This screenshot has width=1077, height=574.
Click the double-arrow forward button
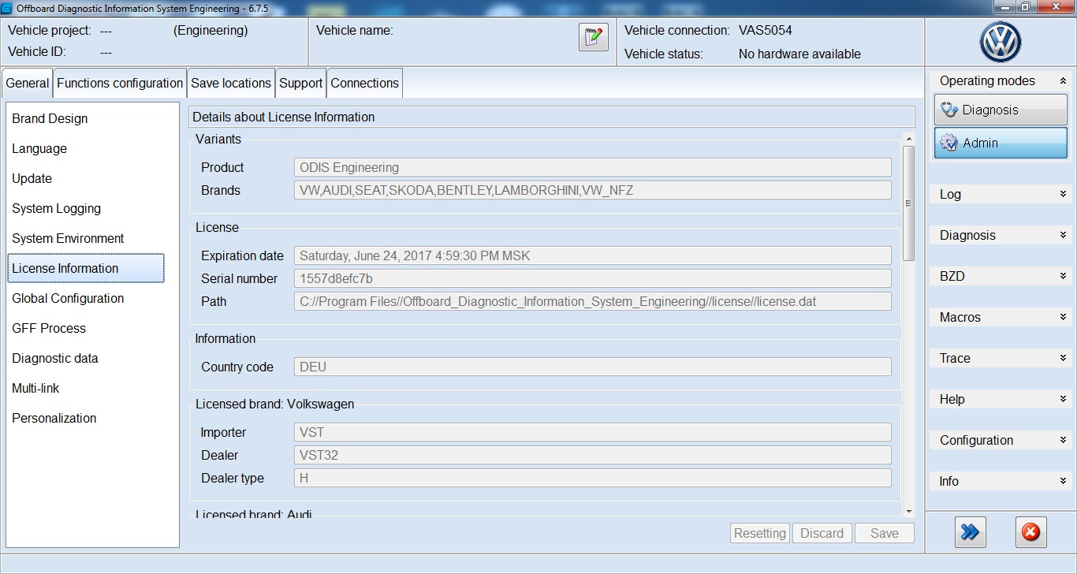(970, 532)
